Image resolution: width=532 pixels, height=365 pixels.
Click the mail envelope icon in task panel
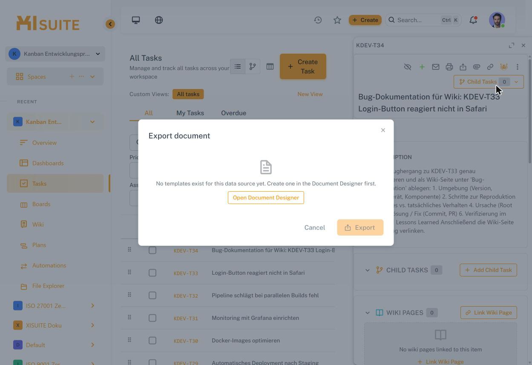pos(435,67)
